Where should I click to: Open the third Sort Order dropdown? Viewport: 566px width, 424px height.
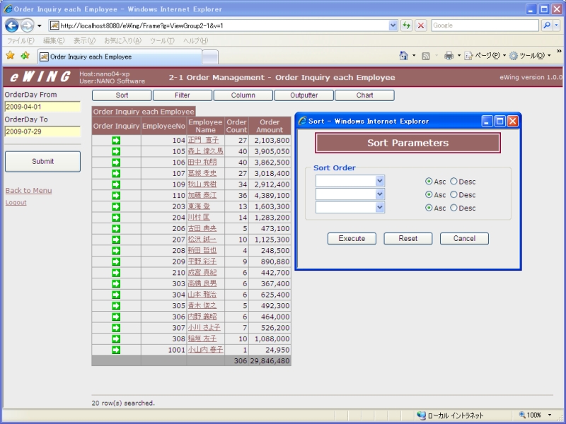pos(350,207)
